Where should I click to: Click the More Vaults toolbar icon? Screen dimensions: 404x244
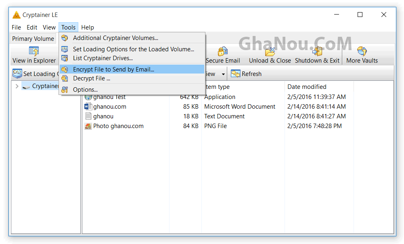(362, 51)
